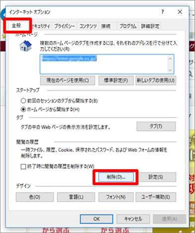Image resolution: width=195 pixels, height=233 pixels.
Task: Enable 終了時に閲覧の履歴を削除する checkbox
Action: (23, 166)
